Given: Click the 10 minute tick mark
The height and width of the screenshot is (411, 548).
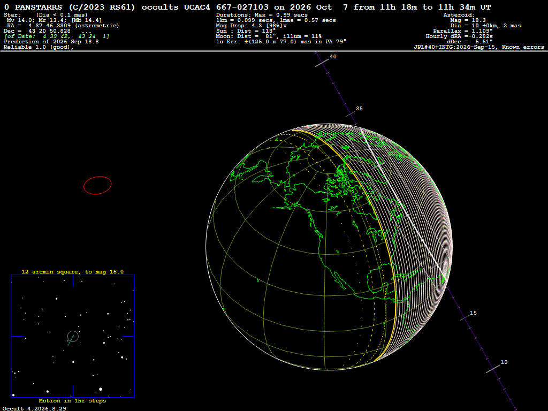Looking at the screenshot, I should [x=493, y=369].
